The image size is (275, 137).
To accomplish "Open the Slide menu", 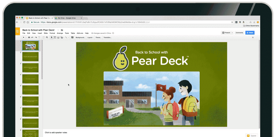I will pyautogui.click(x=46, y=33).
